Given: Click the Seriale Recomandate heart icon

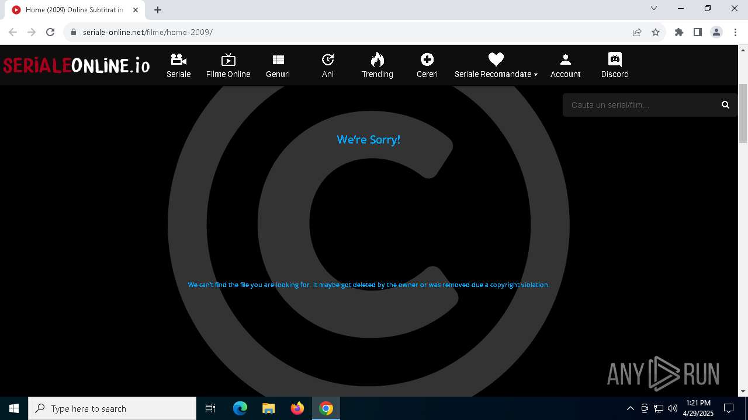Looking at the screenshot, I should [496, 60].
